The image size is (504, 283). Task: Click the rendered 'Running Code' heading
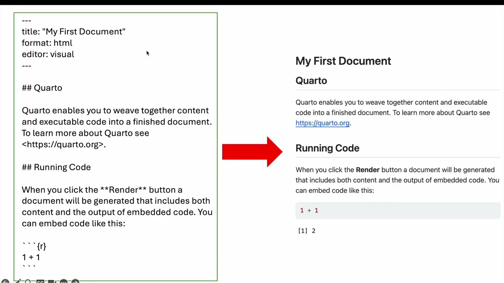coord(328,148)
